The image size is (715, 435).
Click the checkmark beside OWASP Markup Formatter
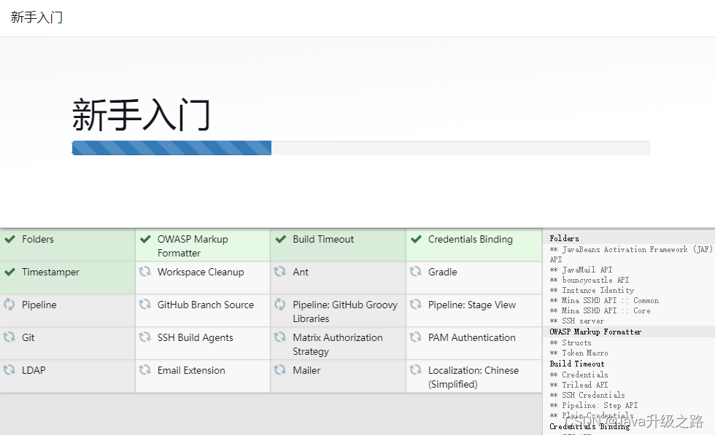145,239
